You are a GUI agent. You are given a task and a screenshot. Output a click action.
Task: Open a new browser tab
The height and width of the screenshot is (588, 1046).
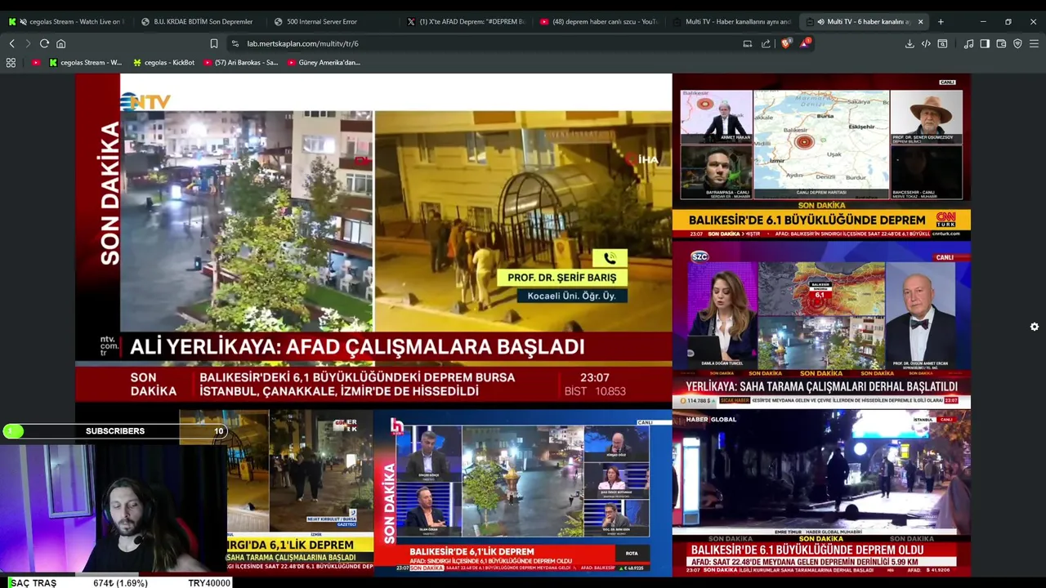(941, 22)
